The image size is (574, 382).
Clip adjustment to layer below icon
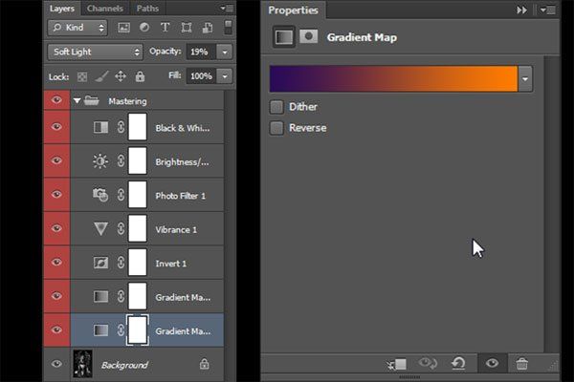coord(397,364)
